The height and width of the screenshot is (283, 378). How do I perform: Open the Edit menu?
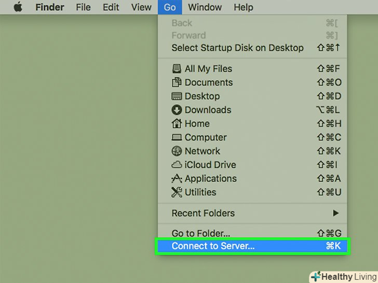[111, 7]
